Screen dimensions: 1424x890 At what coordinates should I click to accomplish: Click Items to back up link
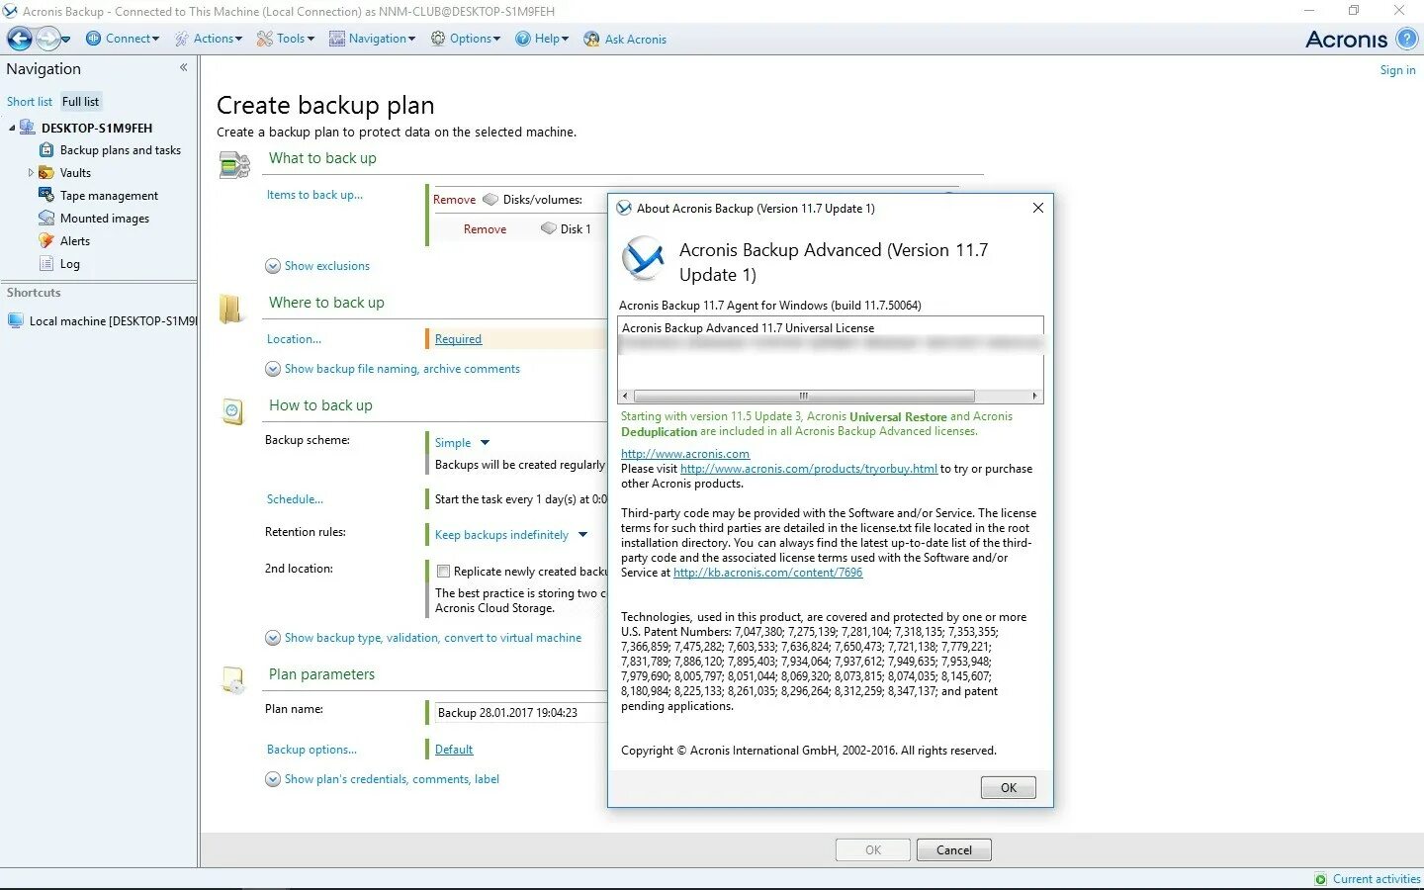click(x=314, y=195)
